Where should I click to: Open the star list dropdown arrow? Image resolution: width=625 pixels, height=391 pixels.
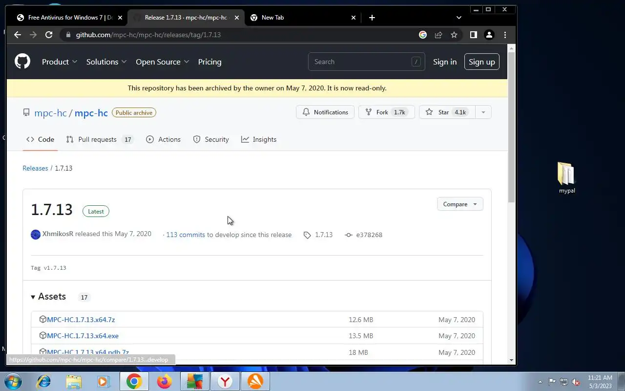[x=483, y=112]
